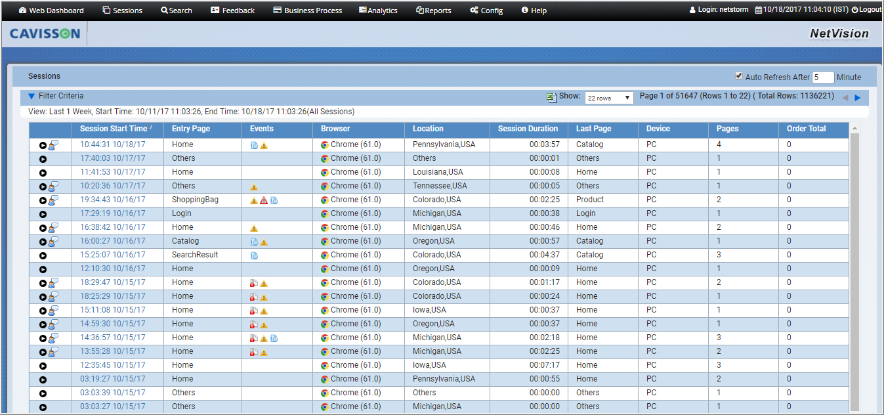Open session link 14:59:30 10/15/17
This screenshot has width=884, height=415.
click(x=113, y=324)
